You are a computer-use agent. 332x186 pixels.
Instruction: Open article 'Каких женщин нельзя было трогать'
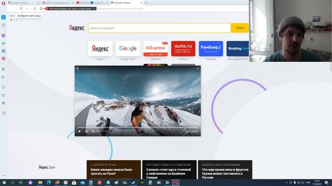(x=114, y=170)
